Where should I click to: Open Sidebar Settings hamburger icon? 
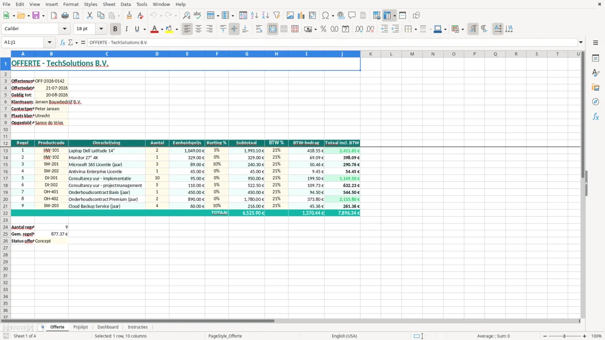[x=595, y=43]
